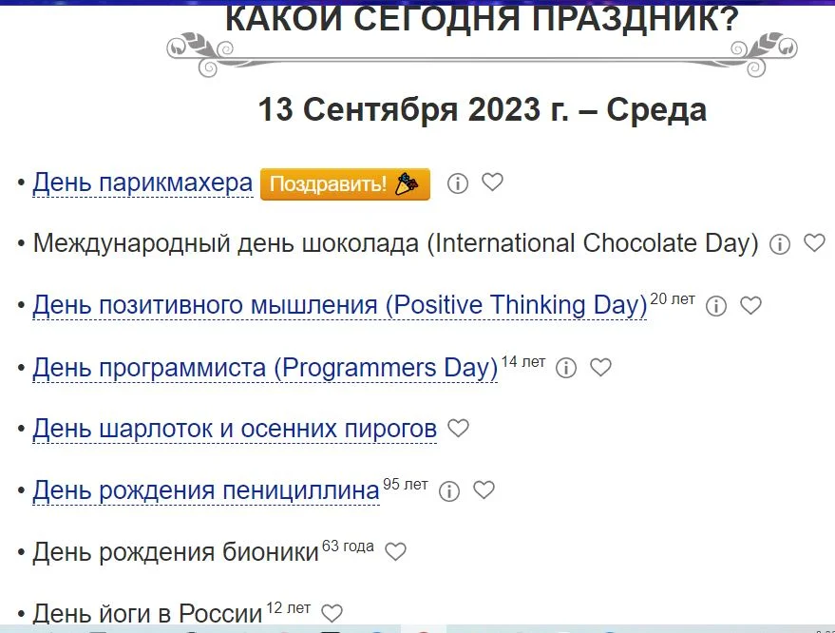Open the День парикмахера holiday page
This screenshot has width=835, height=633.
coord(142,182)
